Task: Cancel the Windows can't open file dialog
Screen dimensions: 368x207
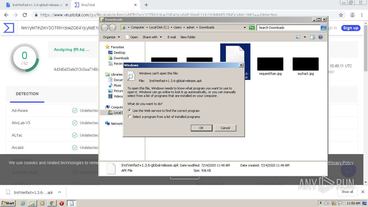Action: pyautogui.click(x=225, y=128)
